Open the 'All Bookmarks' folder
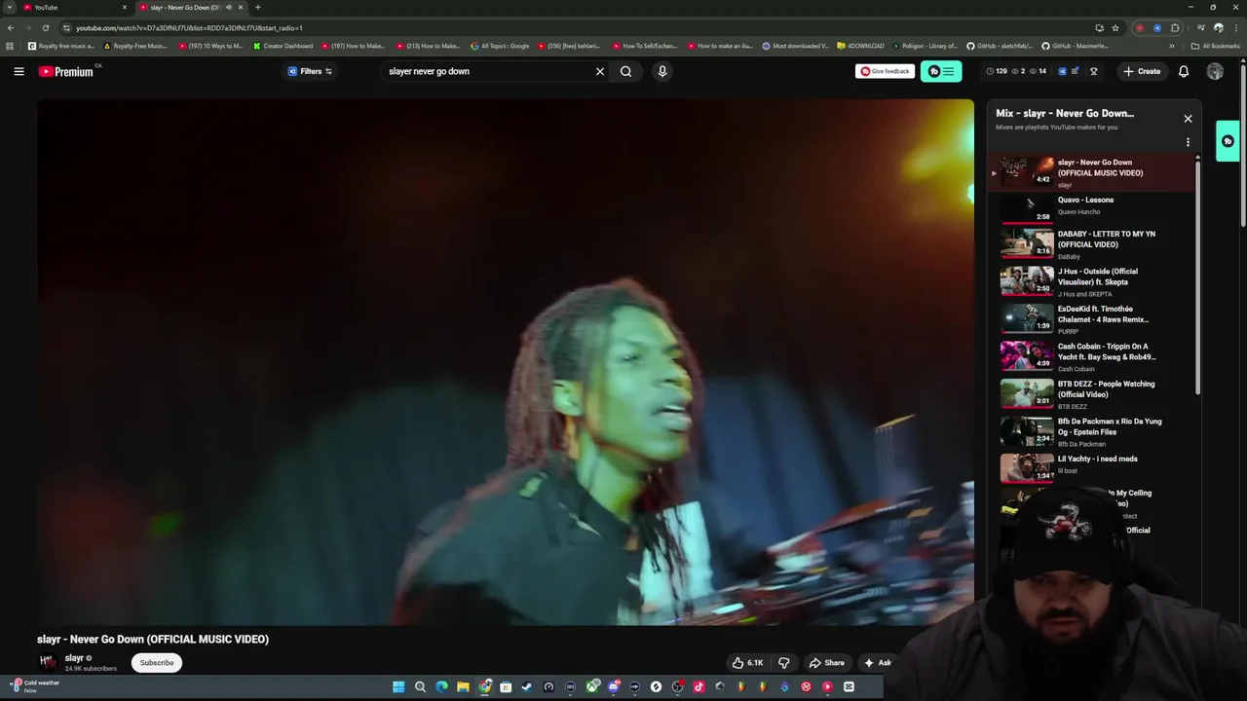 click(x=1215, y=46)
